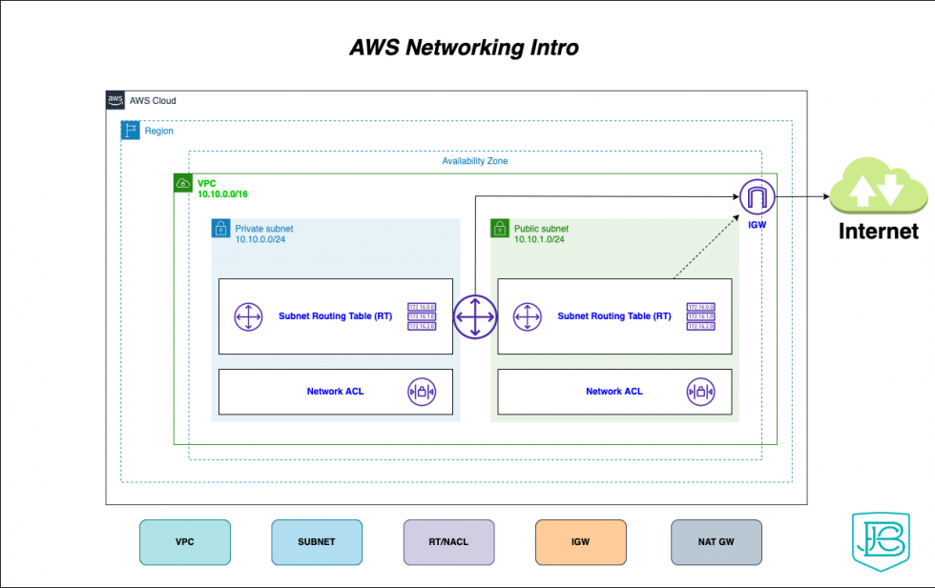Select the Region flag icon

[129, 131]
